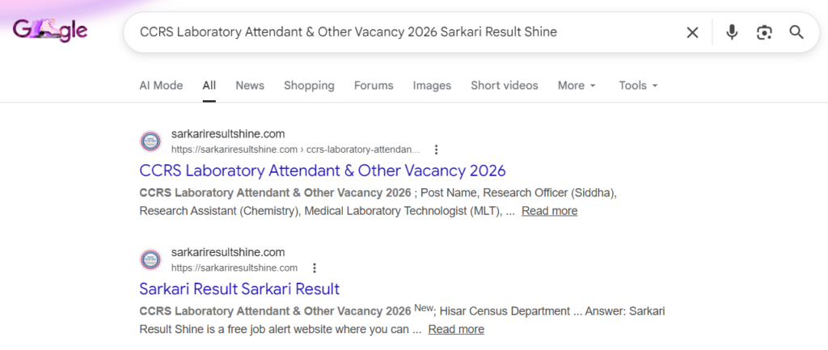Open CCRS Laboratory Attendant Vacancy 2026 link
This screenshot has width=828, height=350.
point(322,171)
